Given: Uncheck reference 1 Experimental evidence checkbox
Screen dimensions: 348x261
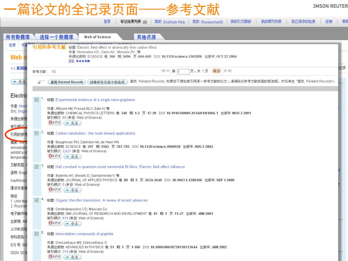Looking at the screenshot, I should click(37, 100).
